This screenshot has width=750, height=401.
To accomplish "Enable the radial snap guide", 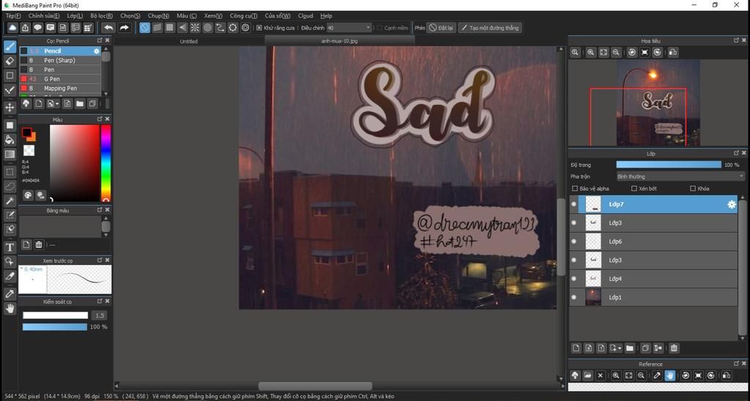I will [x=195, y=28].
